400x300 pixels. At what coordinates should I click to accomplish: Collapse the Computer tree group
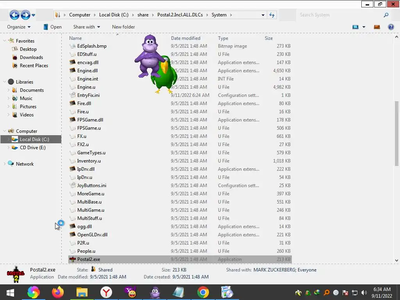[4, 131]
